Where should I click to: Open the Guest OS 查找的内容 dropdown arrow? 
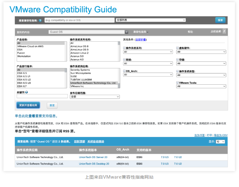[127, 32]
